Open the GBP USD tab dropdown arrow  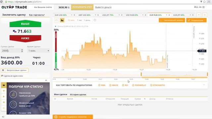95,15
